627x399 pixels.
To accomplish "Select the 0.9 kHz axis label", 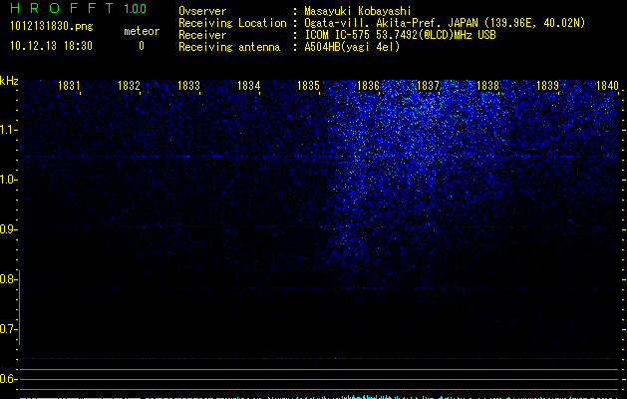I will coord(8,229).
